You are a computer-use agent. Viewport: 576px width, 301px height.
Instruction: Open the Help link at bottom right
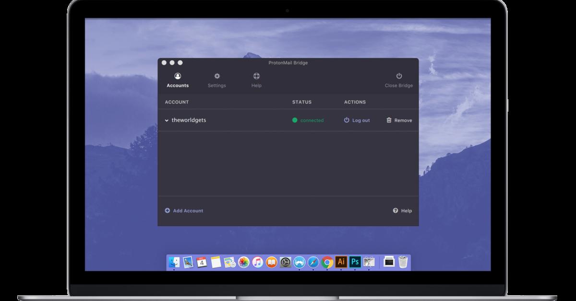402,210
